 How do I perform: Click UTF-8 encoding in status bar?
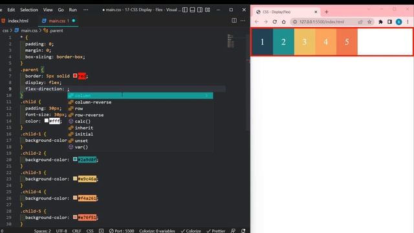click(x=61, y=231)
